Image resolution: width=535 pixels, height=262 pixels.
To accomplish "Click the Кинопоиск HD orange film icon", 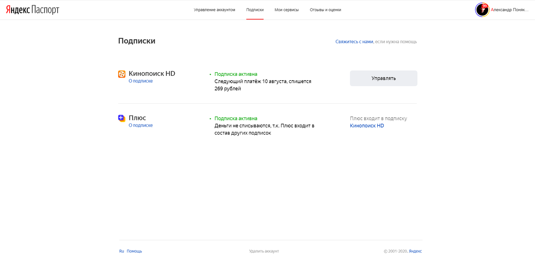I will 122,74.
